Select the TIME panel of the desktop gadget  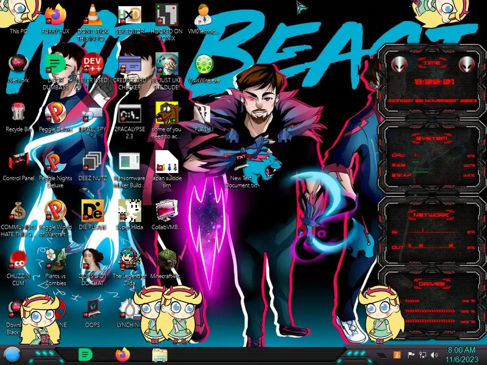tap(432, 81)
